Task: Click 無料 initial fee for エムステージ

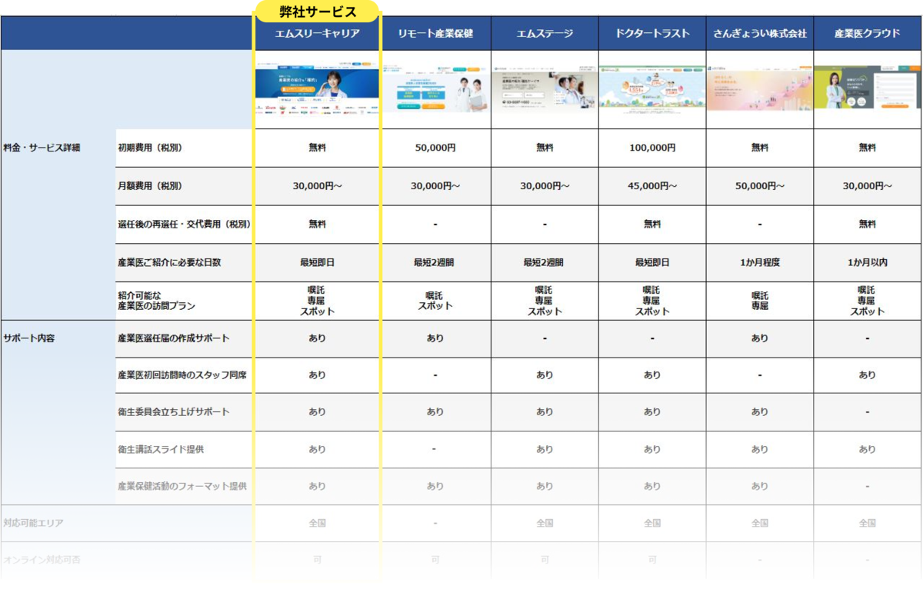Action: click(x=545, y=148)
